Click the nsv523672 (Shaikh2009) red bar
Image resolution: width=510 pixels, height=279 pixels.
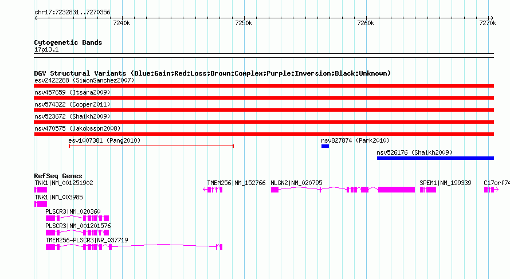pyautogui.click(x=264, y=122)
